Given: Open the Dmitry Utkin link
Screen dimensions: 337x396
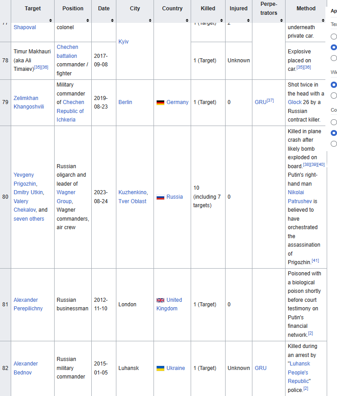Looking at the screenshot, I should pos(29,192).
